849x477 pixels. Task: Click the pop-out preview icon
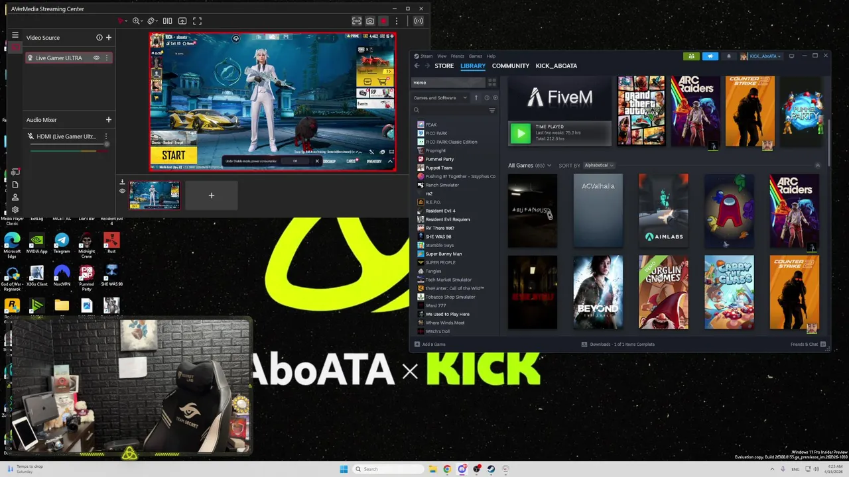(182, 21)
